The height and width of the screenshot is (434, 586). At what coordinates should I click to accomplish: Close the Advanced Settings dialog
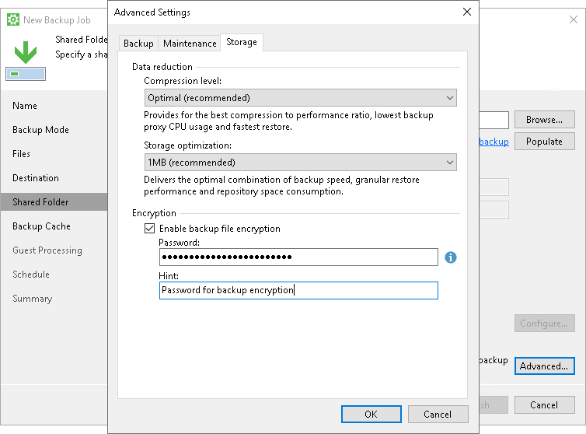coord(467,12)
